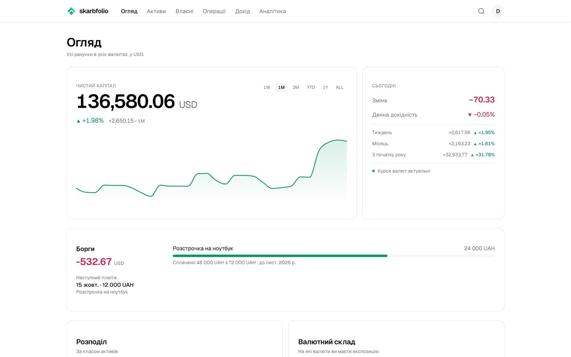Click the Розстрочка на ноутбук title above bar

pos(203,248)
